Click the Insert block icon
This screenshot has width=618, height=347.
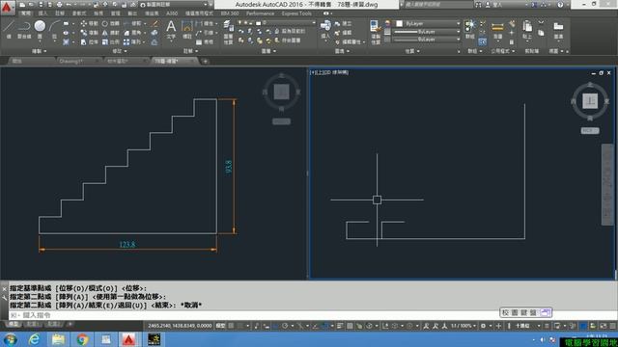pos(325,30)
